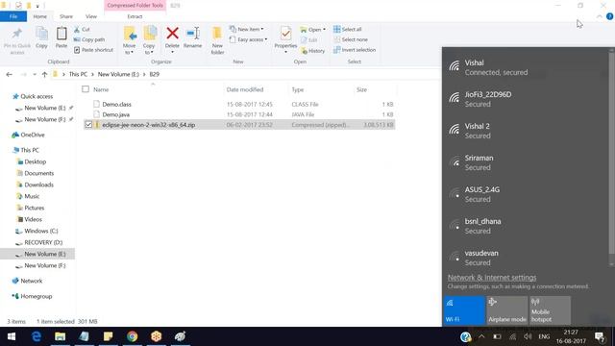Go back with the Back arrow
The height and width of the screenshot is (346, 615).
[x=10, y=74]
